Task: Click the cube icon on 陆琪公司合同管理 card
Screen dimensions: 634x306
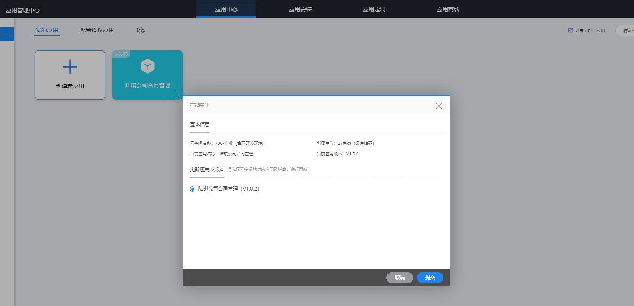Action: 148,67
